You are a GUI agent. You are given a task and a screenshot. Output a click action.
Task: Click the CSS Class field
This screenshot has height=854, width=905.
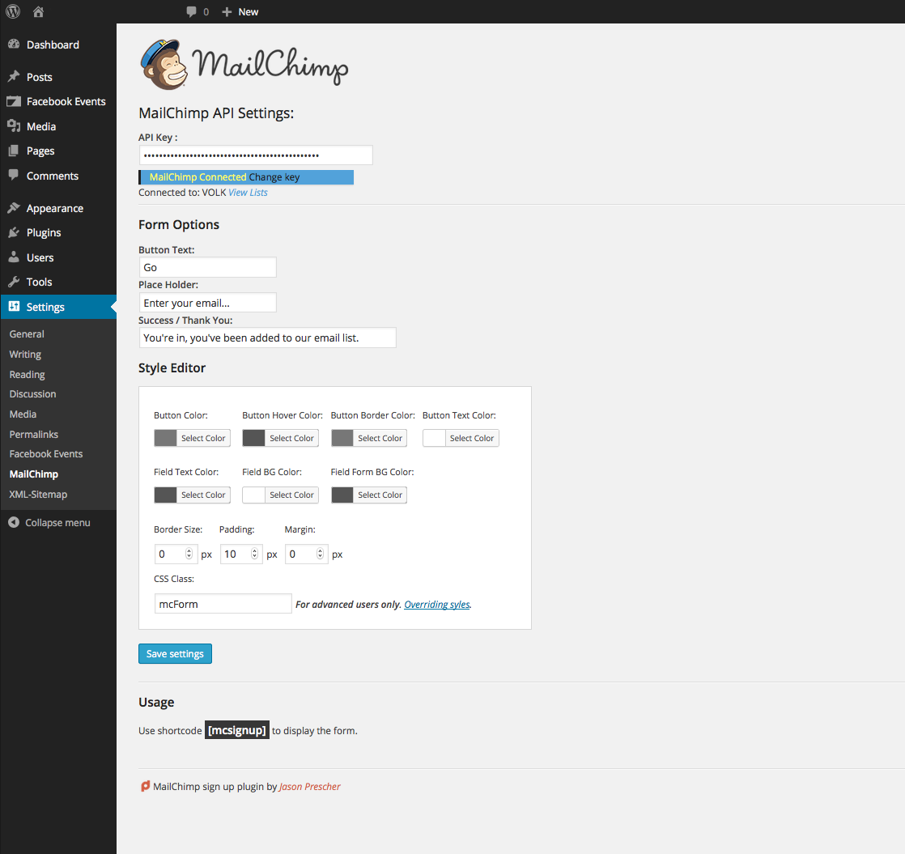click(x=223, y=604)
